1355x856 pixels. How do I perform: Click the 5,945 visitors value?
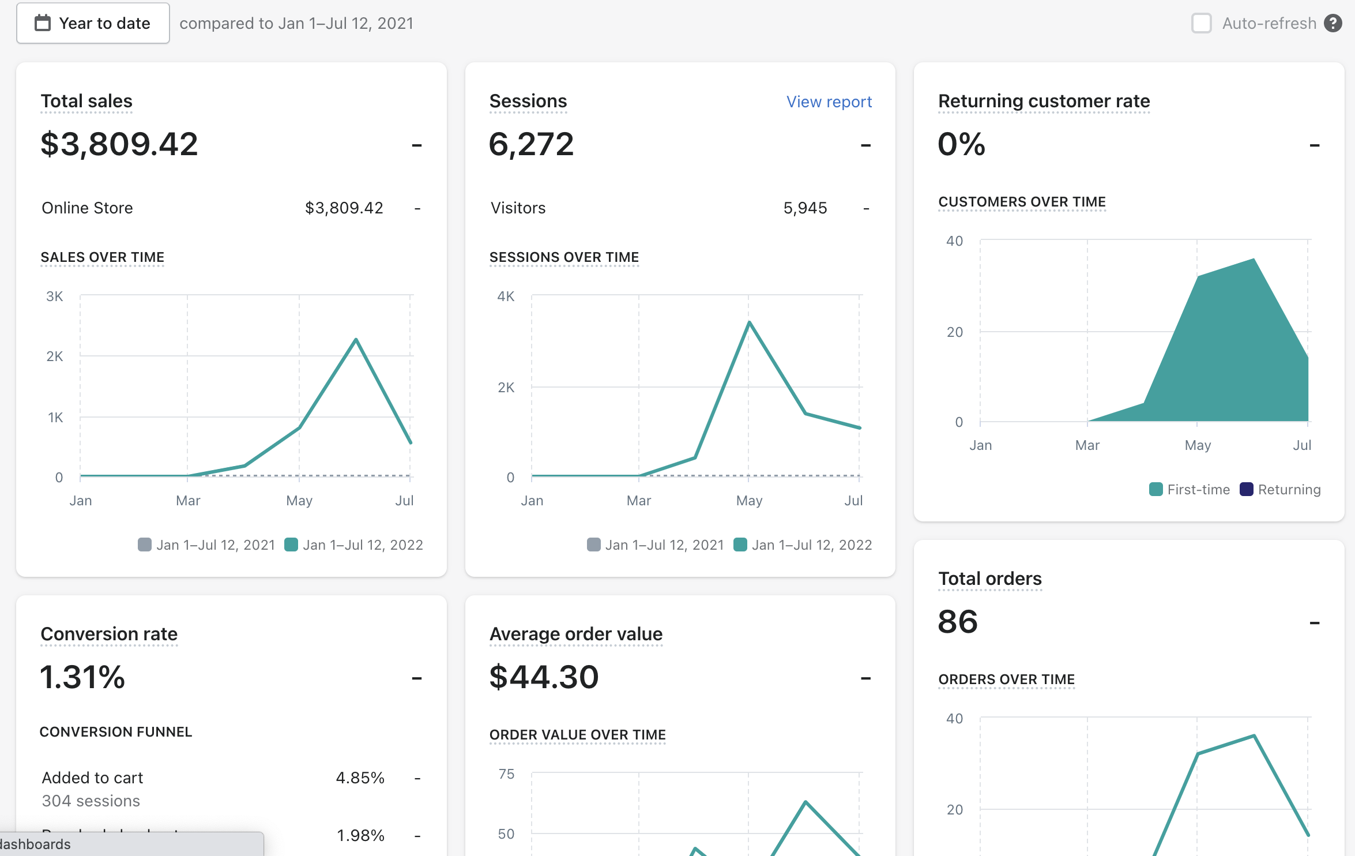pos(805,208)
